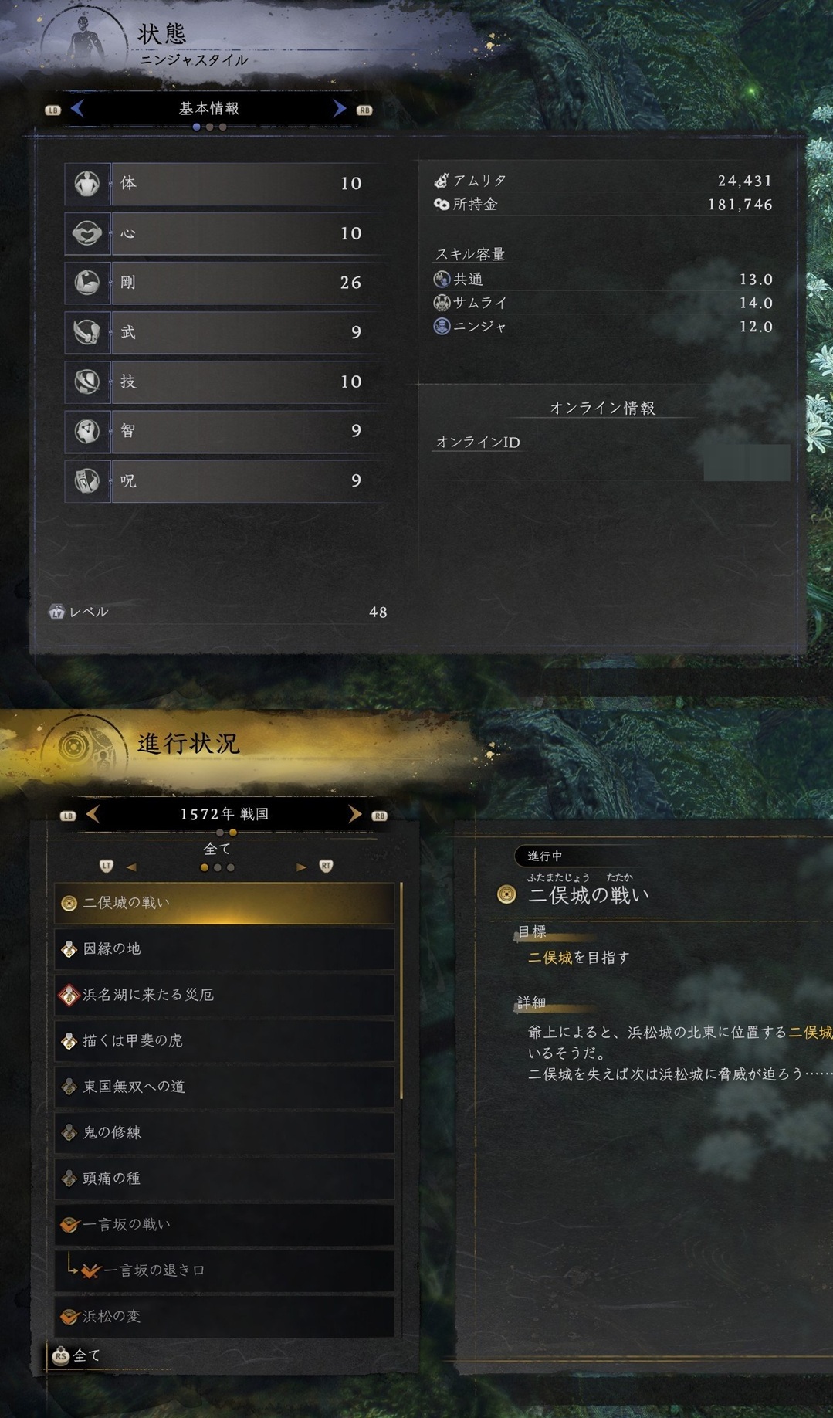The image size is (833, 1418).
Task: Open the 一言坂の退き口 sub-mission
Action: click(225, 1270)
